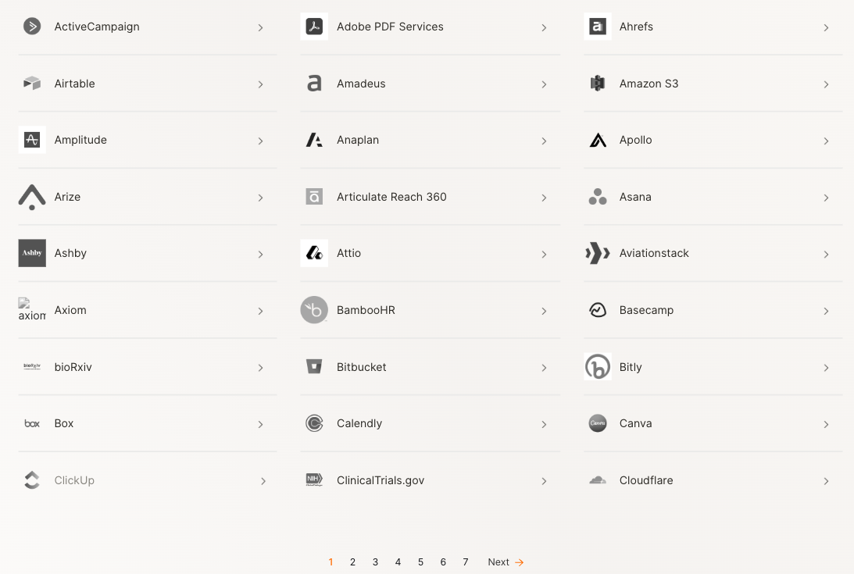
Task: Click the Cloudflare cloud icon
Action: (598, 480)
